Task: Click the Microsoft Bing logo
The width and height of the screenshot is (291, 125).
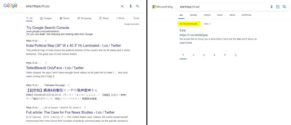Action: click(163, 7)
